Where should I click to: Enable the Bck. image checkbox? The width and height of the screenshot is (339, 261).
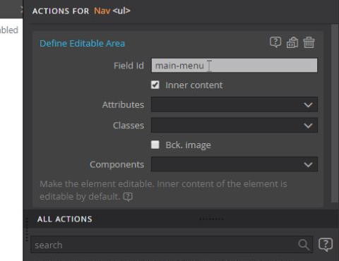click(155, 145)
